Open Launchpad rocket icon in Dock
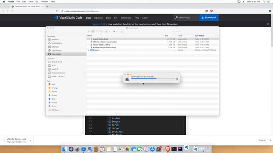The width and height of the screenshot is (273, 153). 77,149
